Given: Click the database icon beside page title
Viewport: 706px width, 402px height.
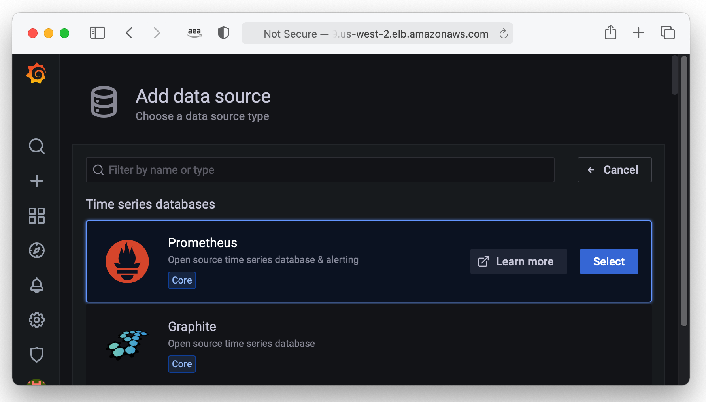Looking at the screenshot, I should 104,102.
